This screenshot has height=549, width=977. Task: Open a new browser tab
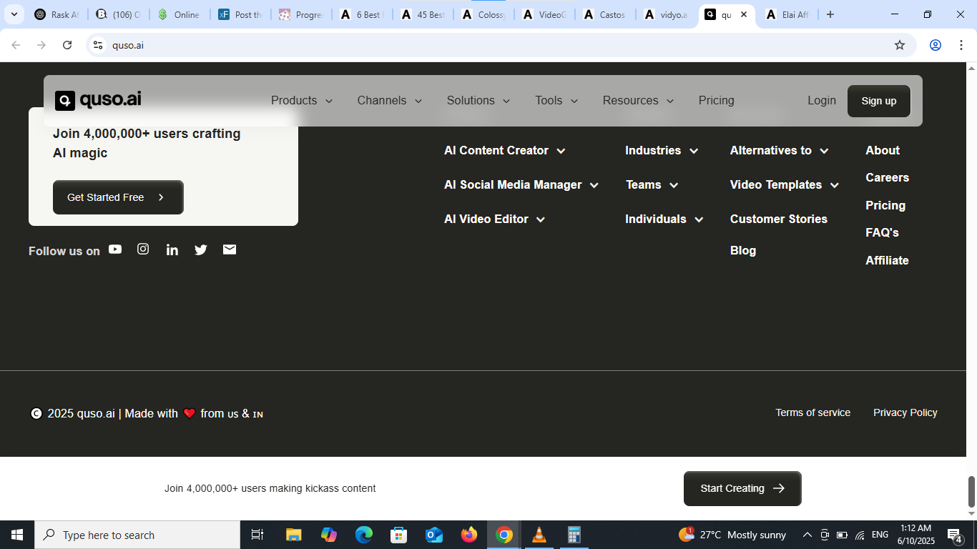click(x=830, y=14)
